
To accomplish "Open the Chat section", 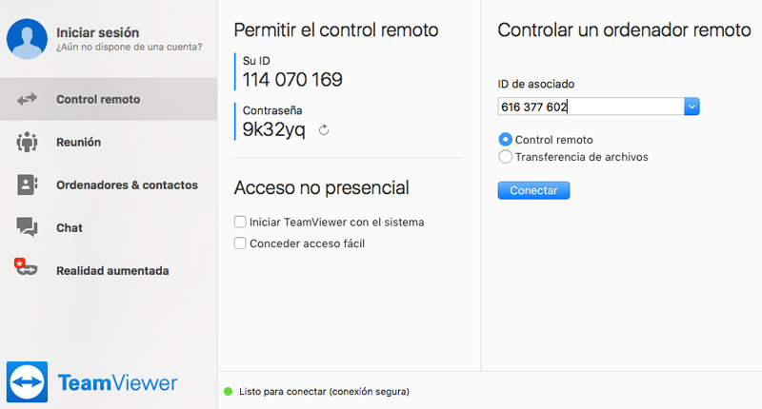I will (70, 228).
